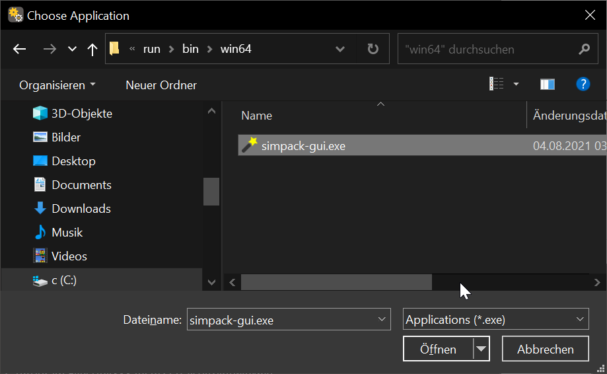Go forward with the right arrow

tap(50, 49)
